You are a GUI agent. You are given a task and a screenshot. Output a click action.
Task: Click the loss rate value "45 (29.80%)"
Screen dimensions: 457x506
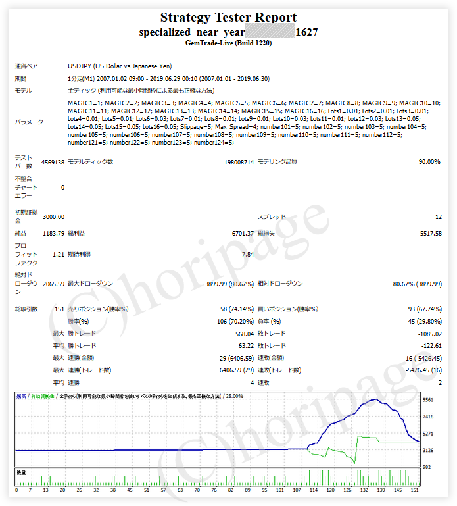[x=425, y=322]
